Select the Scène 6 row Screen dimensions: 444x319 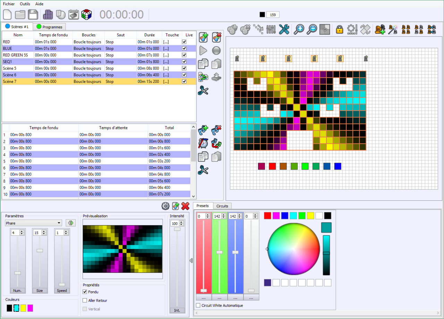(99, 75)
